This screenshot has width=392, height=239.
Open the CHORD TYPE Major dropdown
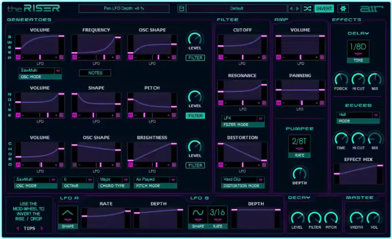pos(114,180)
